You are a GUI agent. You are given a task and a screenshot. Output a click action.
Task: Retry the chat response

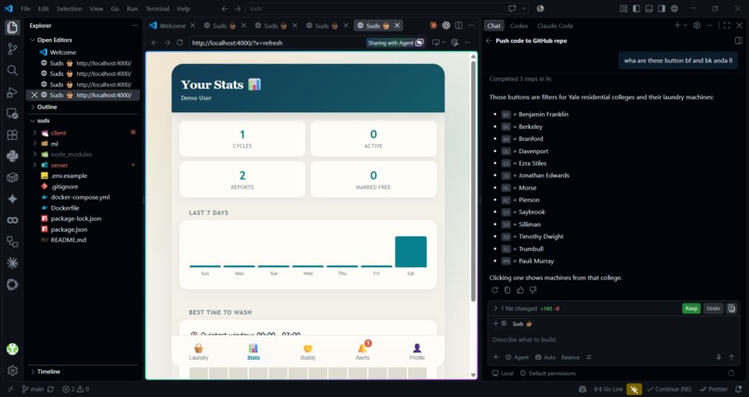[x=494, y=289]
